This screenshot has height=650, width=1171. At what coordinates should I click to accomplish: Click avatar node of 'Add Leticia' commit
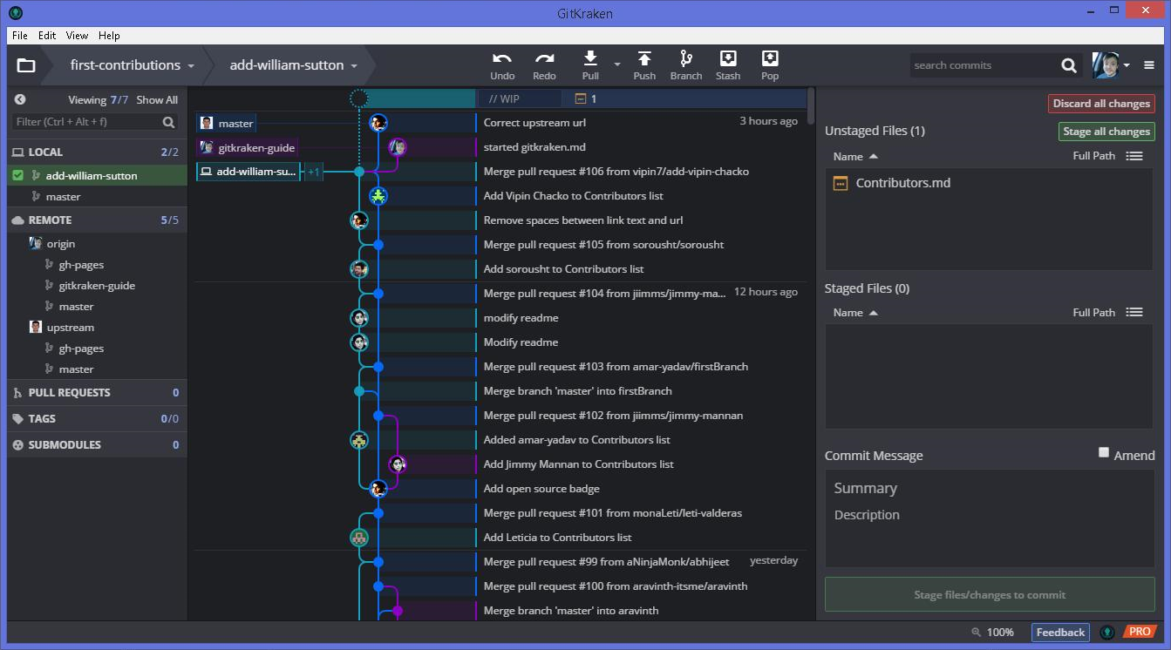(x=359, y=538)
